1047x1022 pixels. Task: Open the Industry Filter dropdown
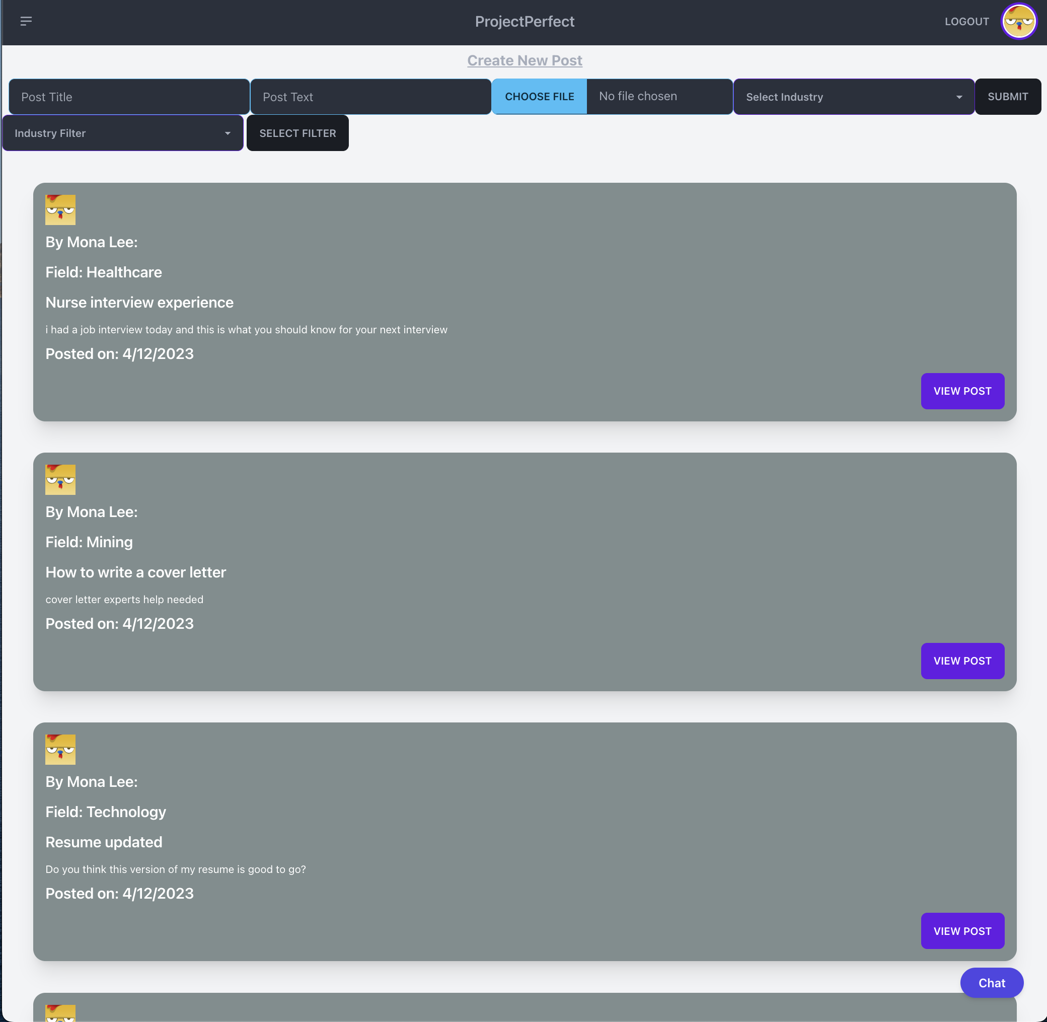122,132
